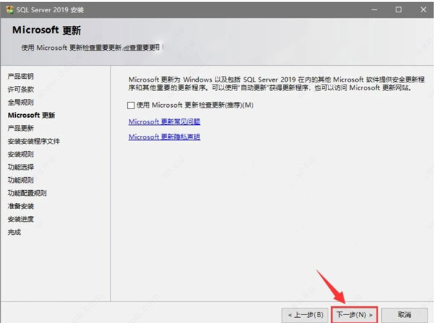This screenshot has height=323, width=434.
Task: Select the 安装安装程序文件 sidebar step
Action: pos(34,142)
